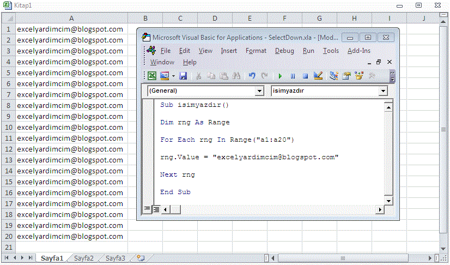This screenshot has height=265, width=450.
Task: Minimize the inner module window
Action: (x=369, y=63)
